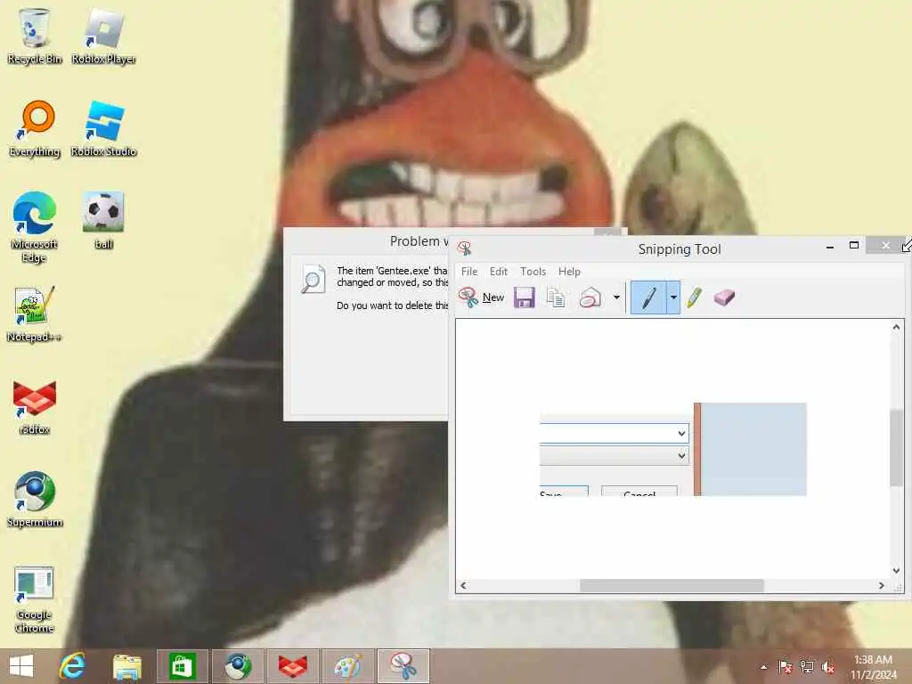
Task: Click the Snipping Tool taskbar button
Action: (x=403, y=666)
